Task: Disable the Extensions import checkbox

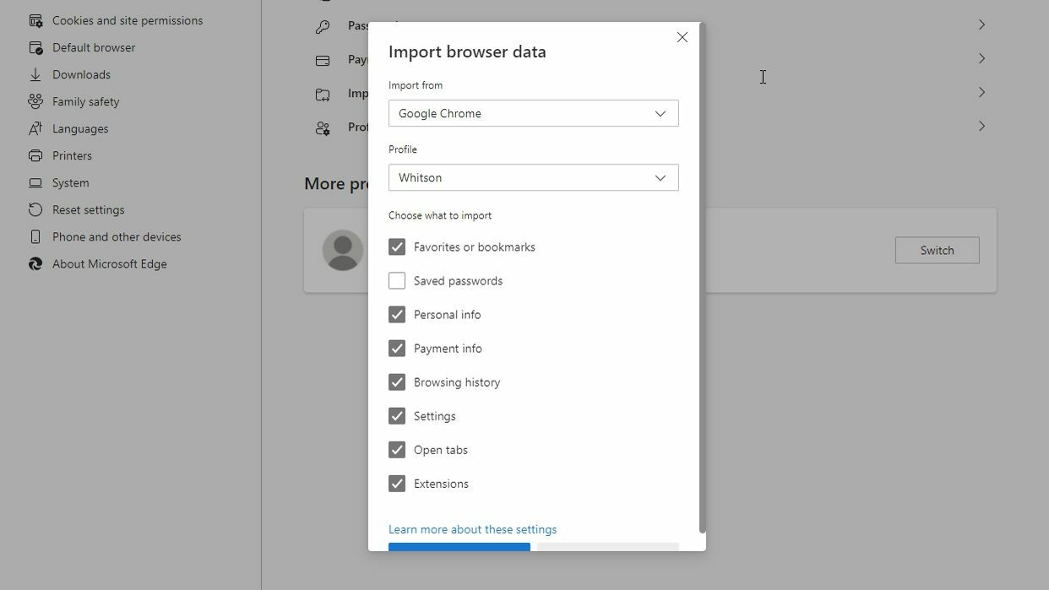Action: [397, 484]
